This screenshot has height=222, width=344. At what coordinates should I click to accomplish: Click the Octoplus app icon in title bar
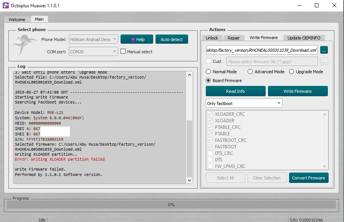(6, 5)
